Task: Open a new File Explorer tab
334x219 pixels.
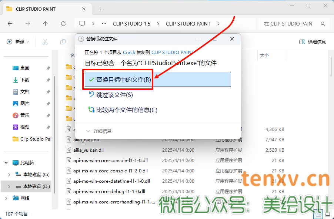Action: pyautogui.click(x=100, y=9)
